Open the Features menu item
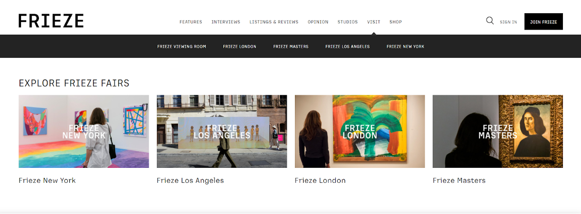Viewport: 581px width, 214px height. [x=191, y=22]
